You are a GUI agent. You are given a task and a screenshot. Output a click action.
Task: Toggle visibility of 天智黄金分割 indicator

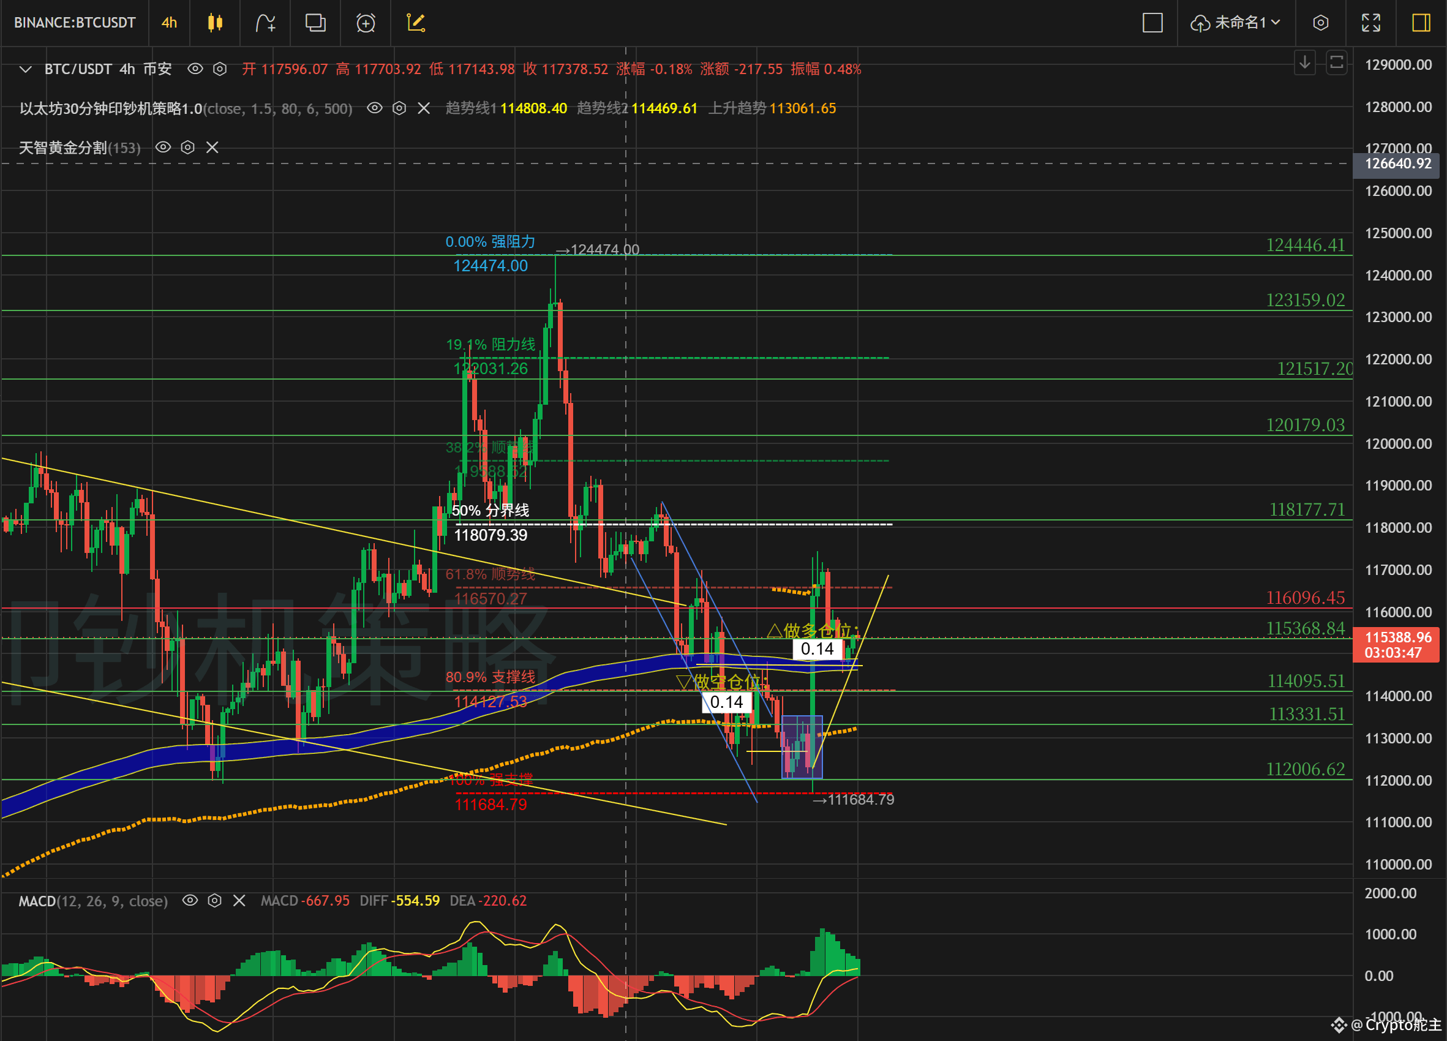[x=163, y=148]
